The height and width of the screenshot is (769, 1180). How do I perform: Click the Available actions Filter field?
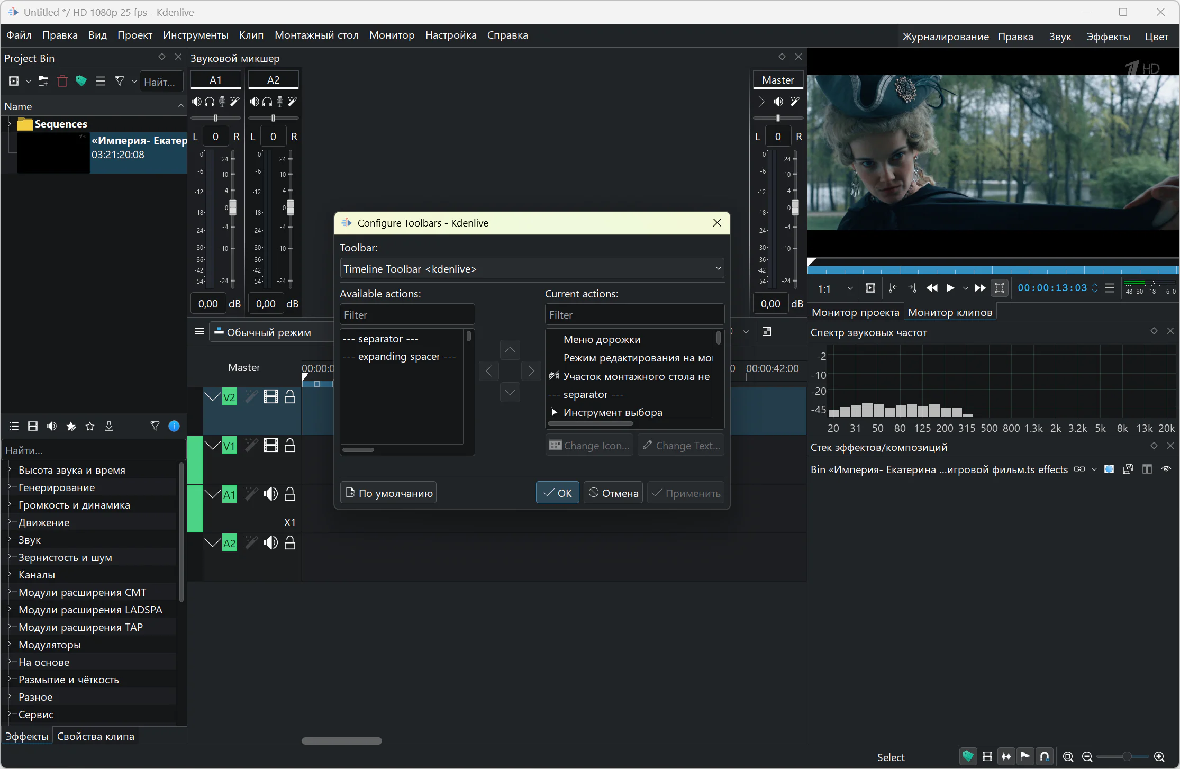pyautogui.click(x=406, y=315)
